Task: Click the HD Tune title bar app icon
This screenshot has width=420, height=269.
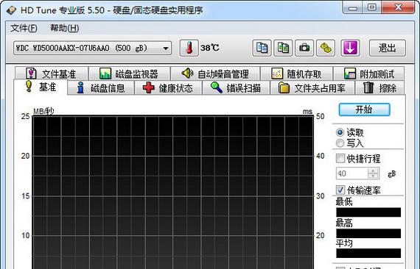Action: [11, 10]
